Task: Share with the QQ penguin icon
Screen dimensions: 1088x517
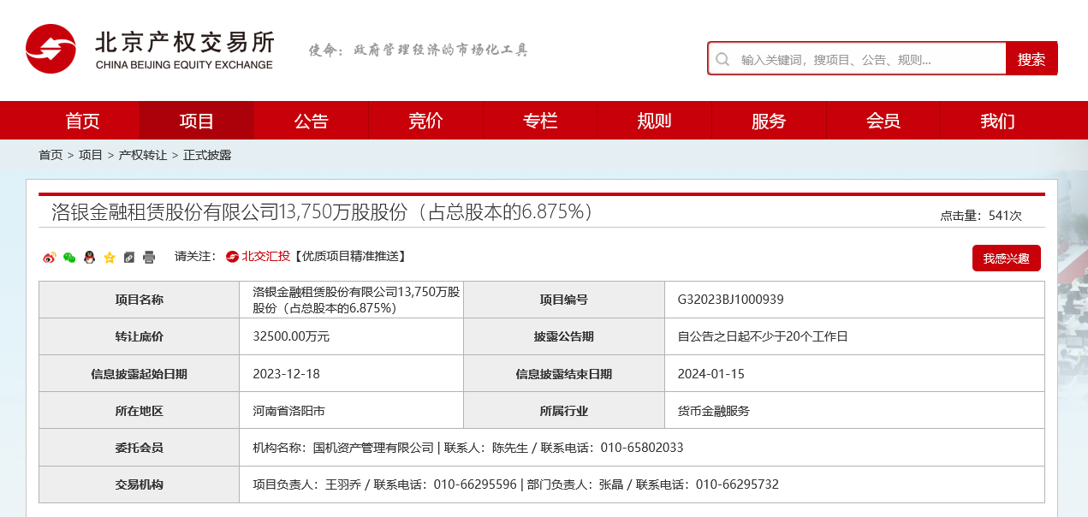Action: click(x=89, y=257)
